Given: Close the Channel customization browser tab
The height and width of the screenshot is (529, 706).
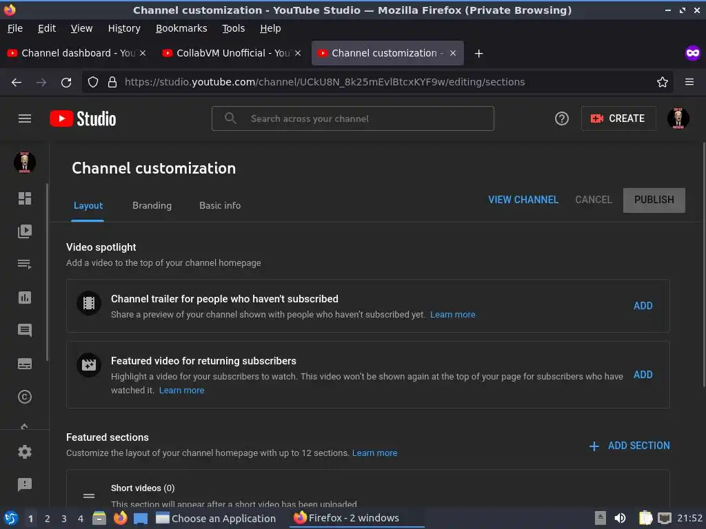Looking at the screenshot, I should point(453,53).
